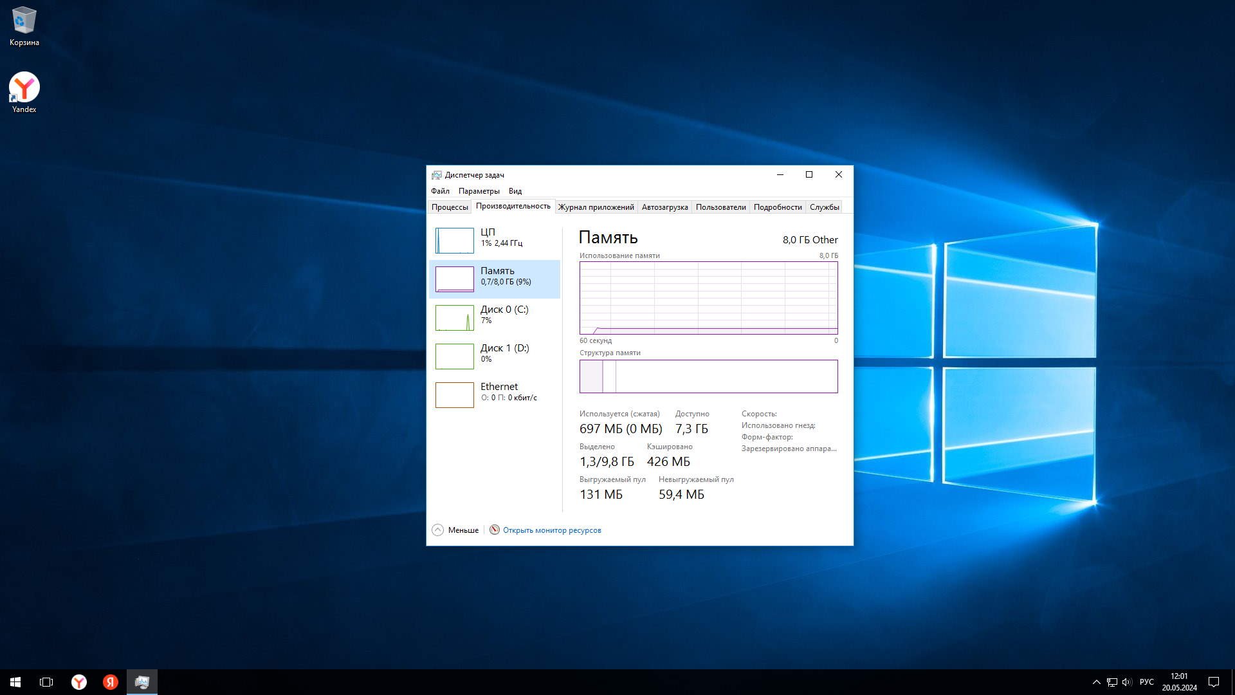Click the volume icon in the system tray
Screen dimensions: 1235x695
(1127, 682)
